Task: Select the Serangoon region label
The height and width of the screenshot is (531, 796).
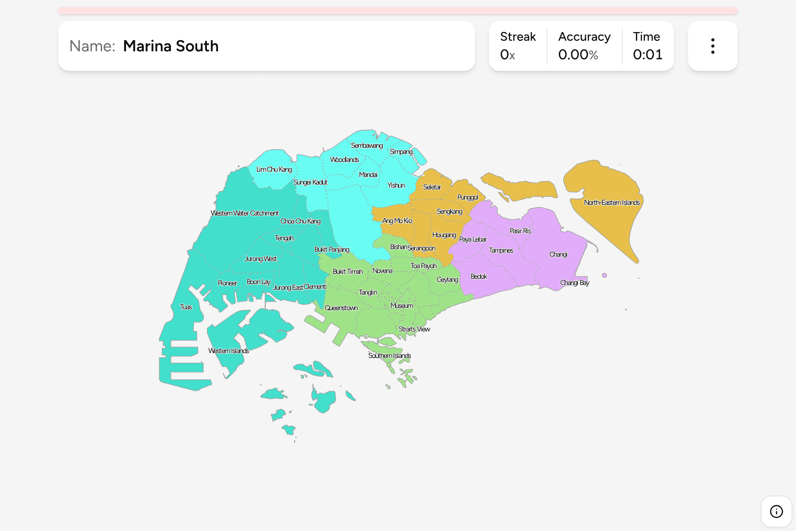Action: [421, 248]
